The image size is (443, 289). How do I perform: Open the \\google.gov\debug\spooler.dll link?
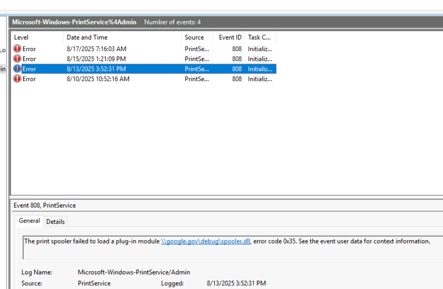pyautogui.click(x=206, y=241)
